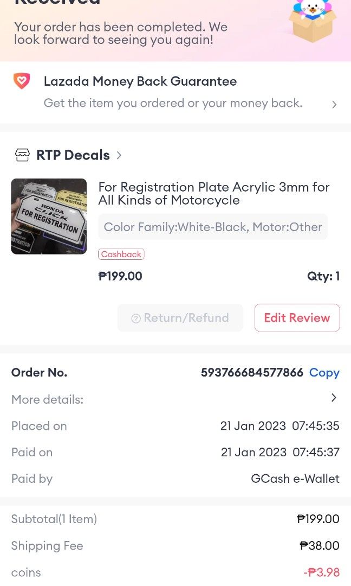Expand the Money Back Guarantee details arrow
The image size is (351, 586).
pos(334,104)
